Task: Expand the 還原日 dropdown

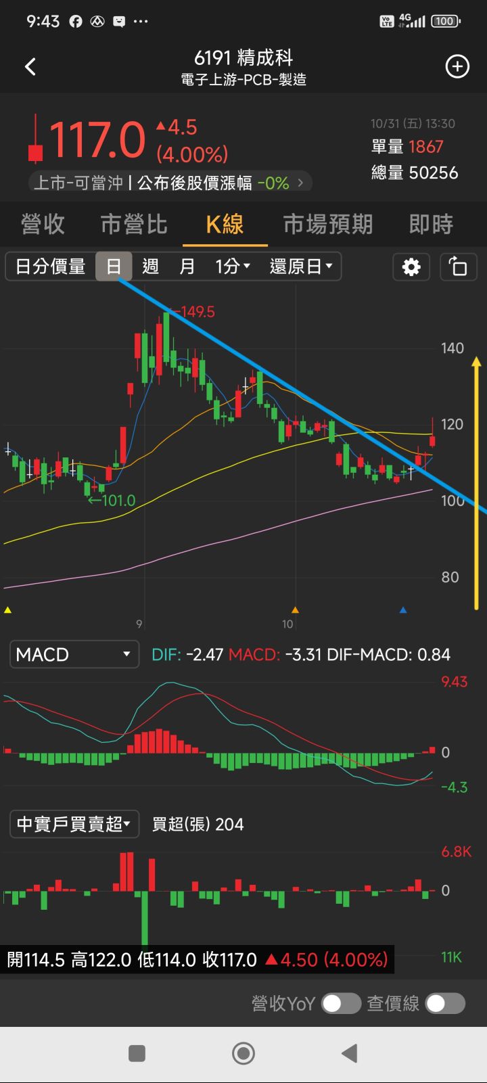Action: 302,267
